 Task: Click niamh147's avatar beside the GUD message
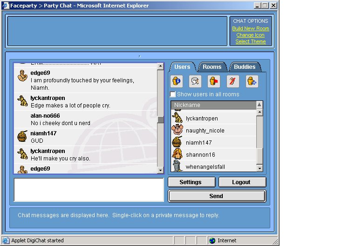(22, 136)
